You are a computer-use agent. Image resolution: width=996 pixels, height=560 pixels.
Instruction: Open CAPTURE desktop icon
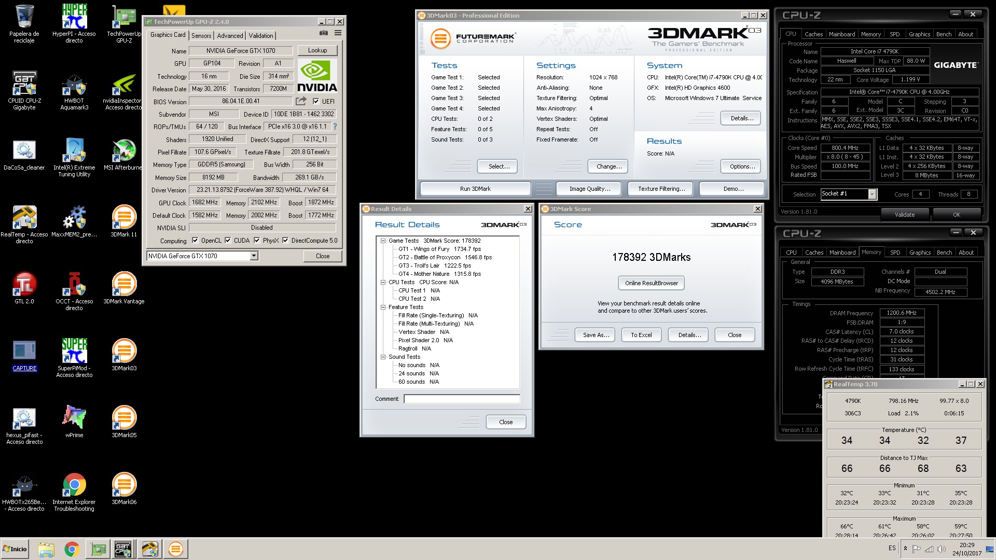point(24,355)
